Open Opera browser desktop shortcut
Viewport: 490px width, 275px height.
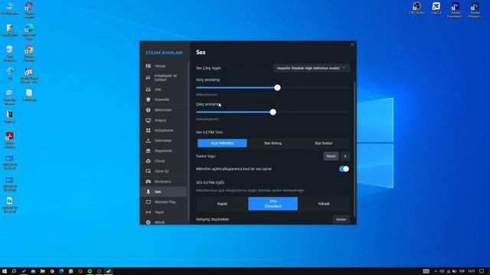pos(29,10)
